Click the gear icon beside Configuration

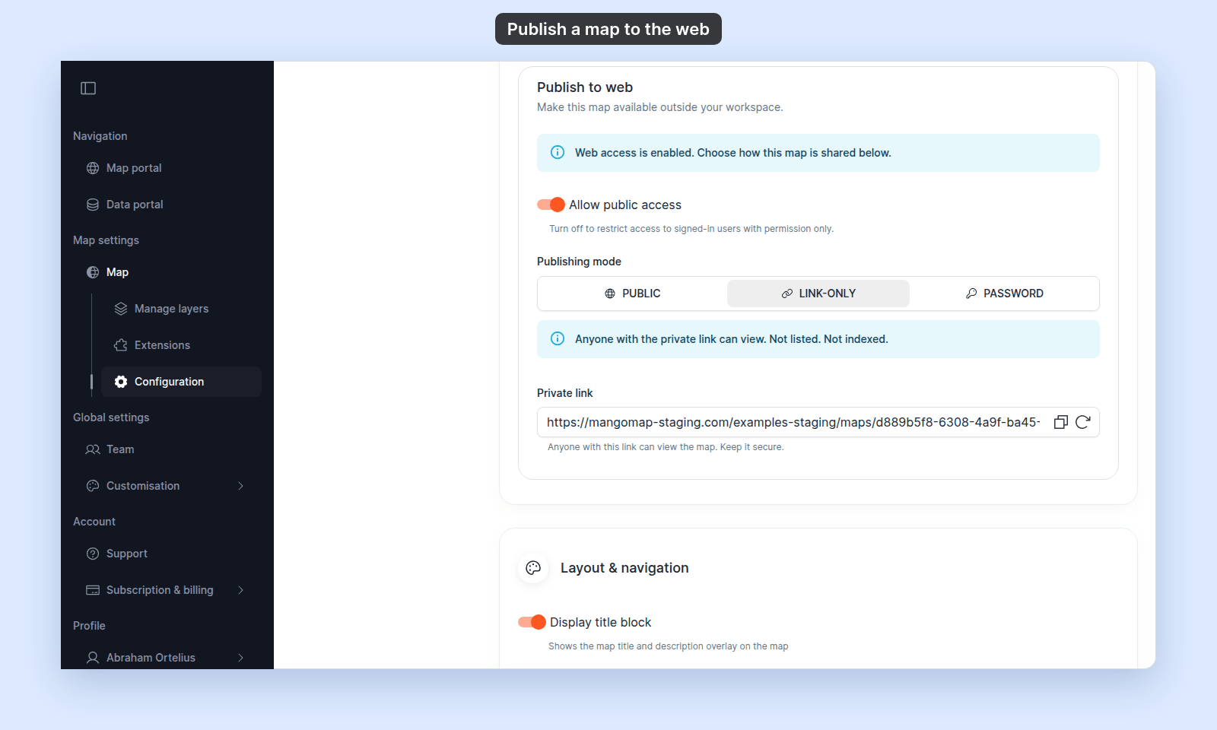coord(121,382)
